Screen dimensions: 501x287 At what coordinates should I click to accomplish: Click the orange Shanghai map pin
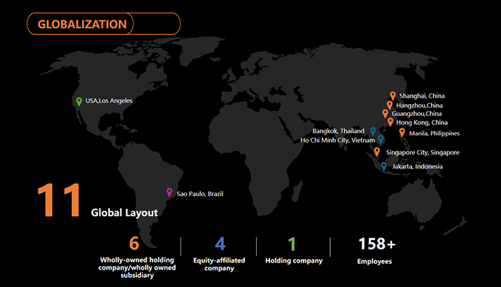(393, 96)
